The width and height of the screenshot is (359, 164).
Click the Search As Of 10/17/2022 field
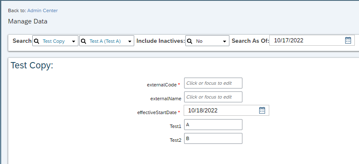pyautogui.click(x=312, y=41)
